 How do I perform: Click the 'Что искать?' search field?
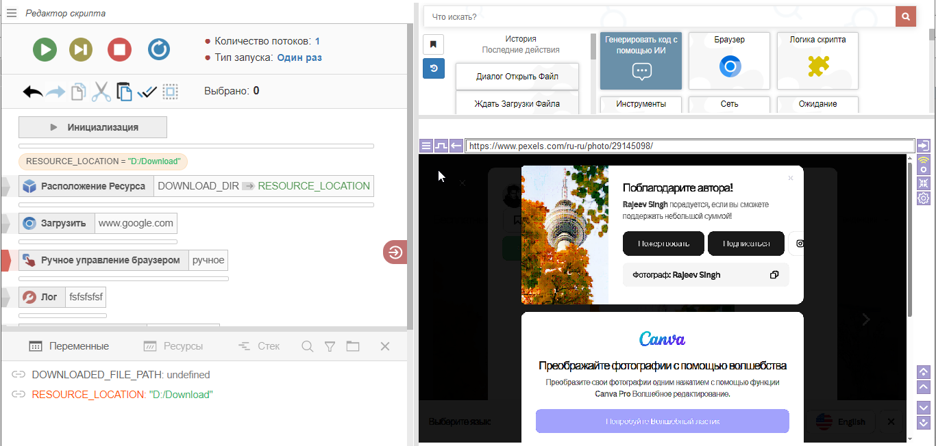pyautogui.click(x=658, y=16)
